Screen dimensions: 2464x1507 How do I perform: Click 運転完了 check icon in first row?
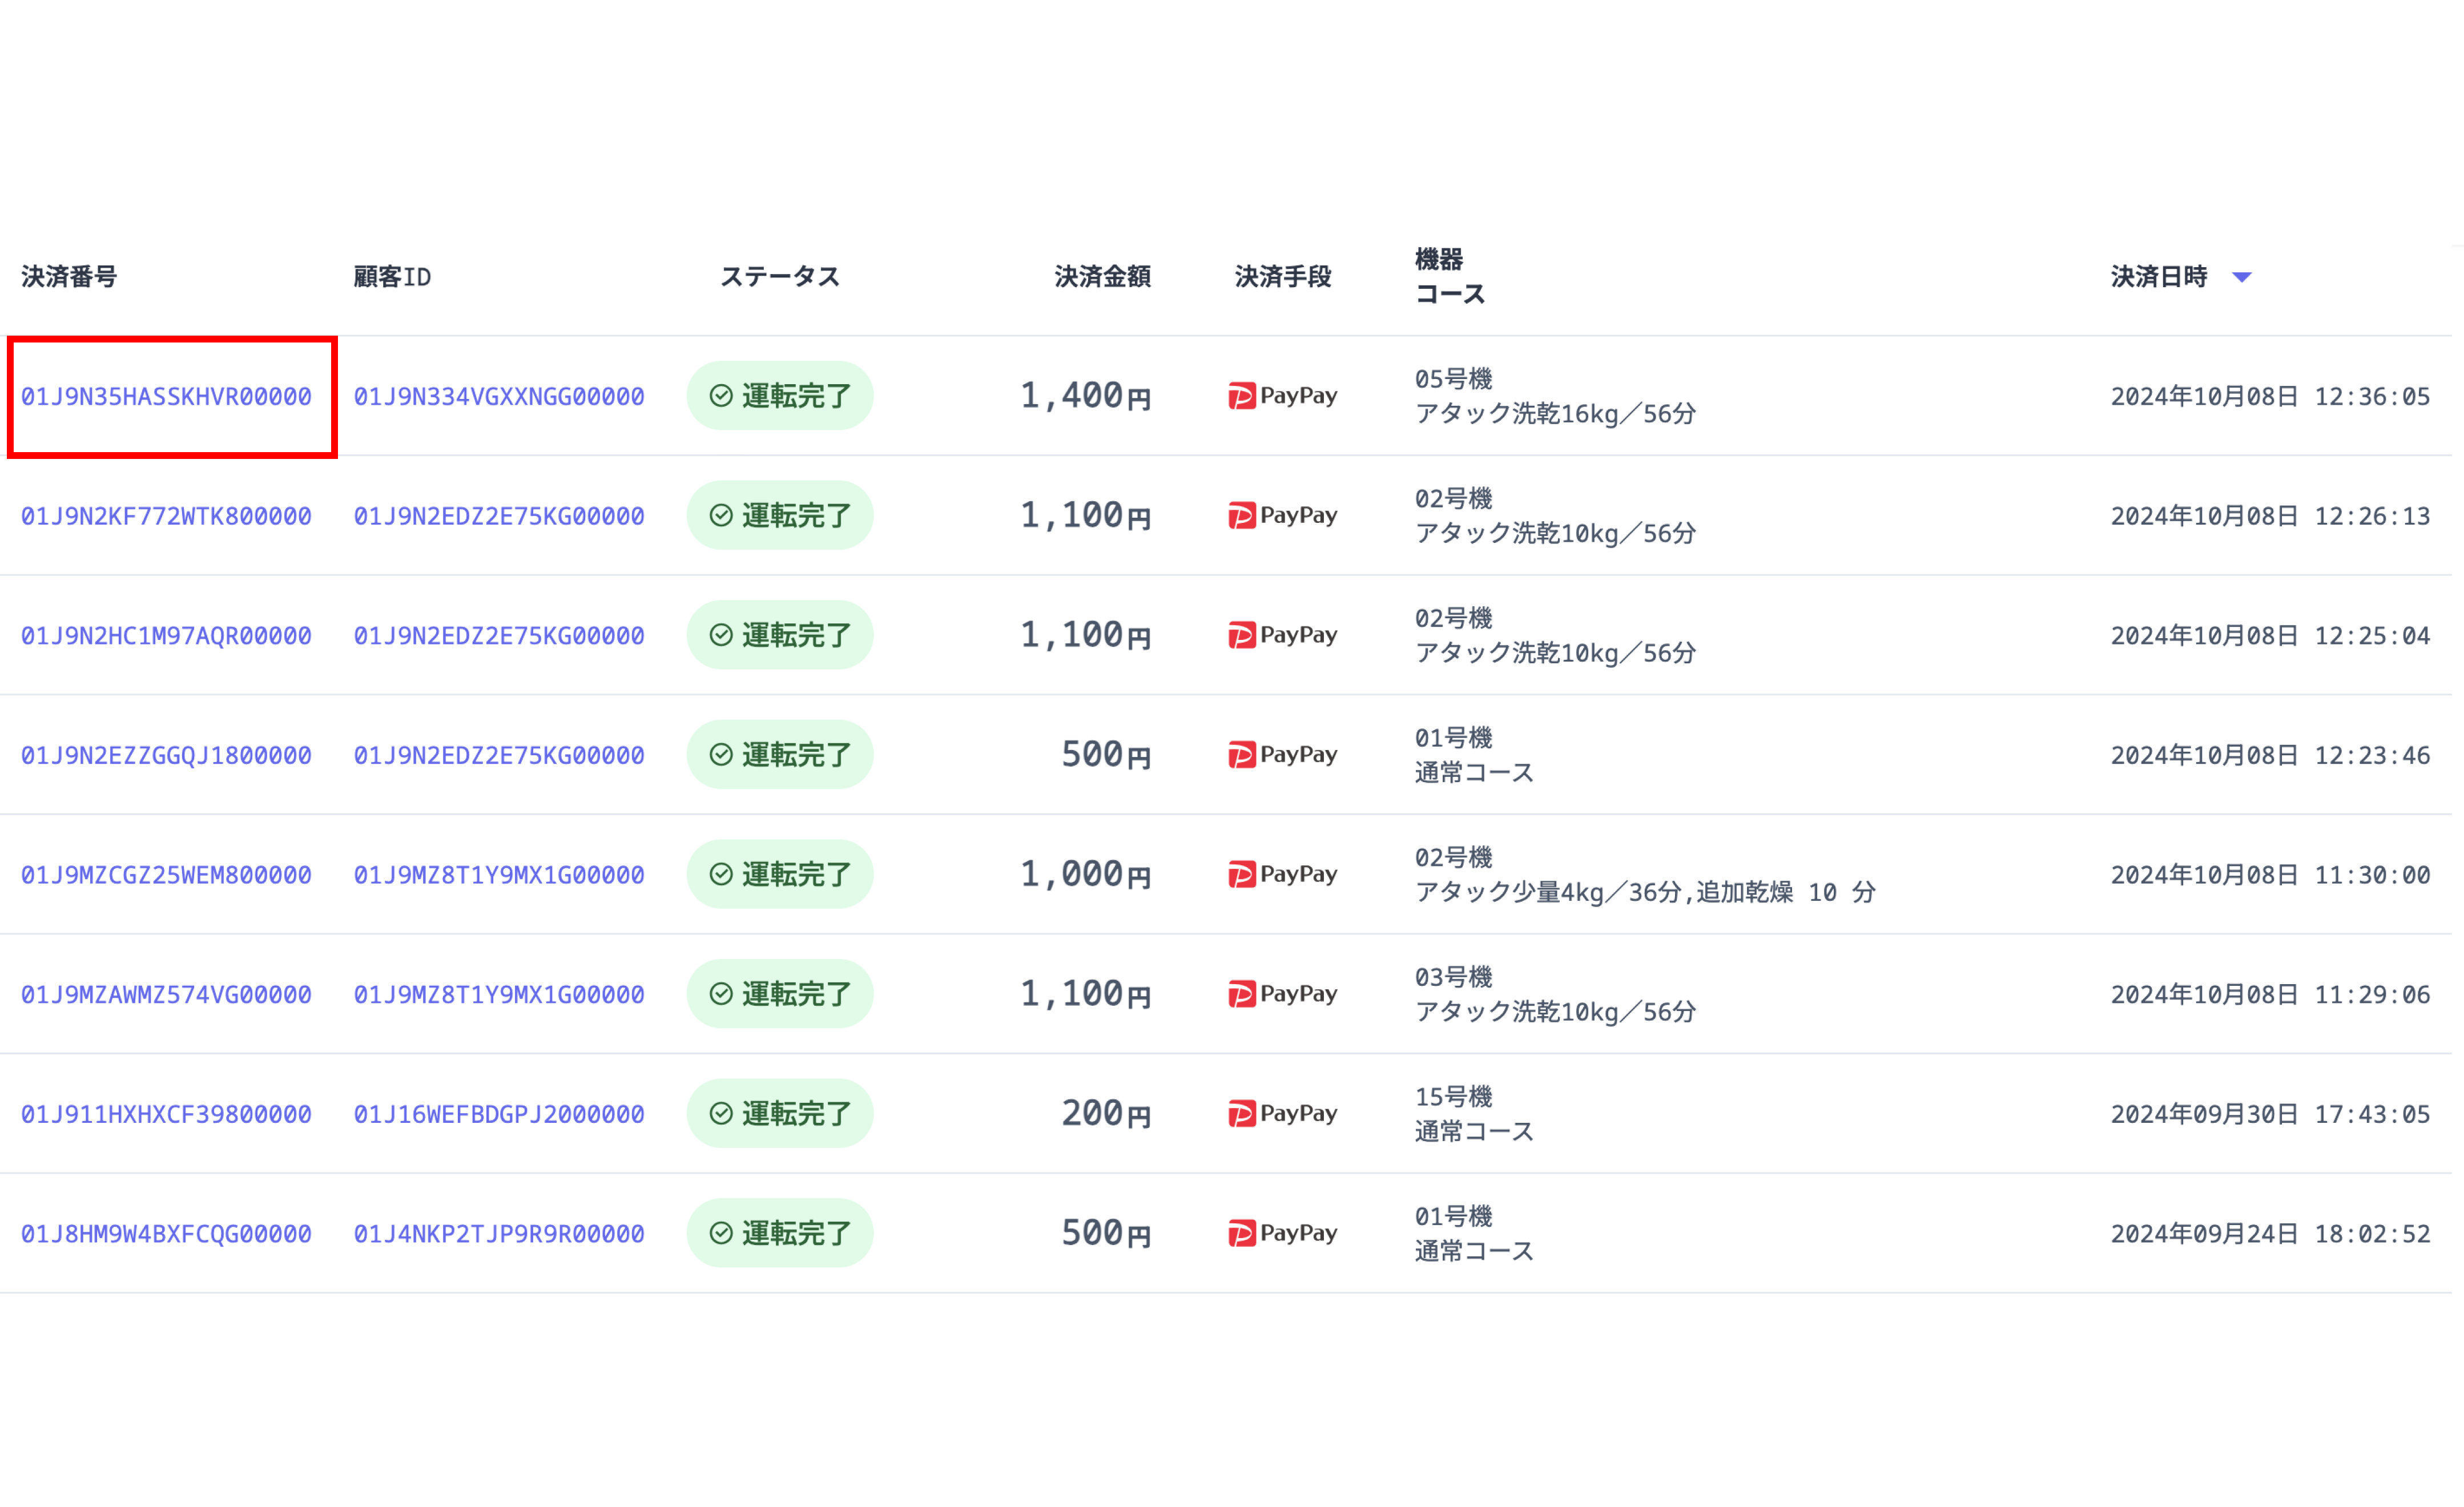point(721,396)
